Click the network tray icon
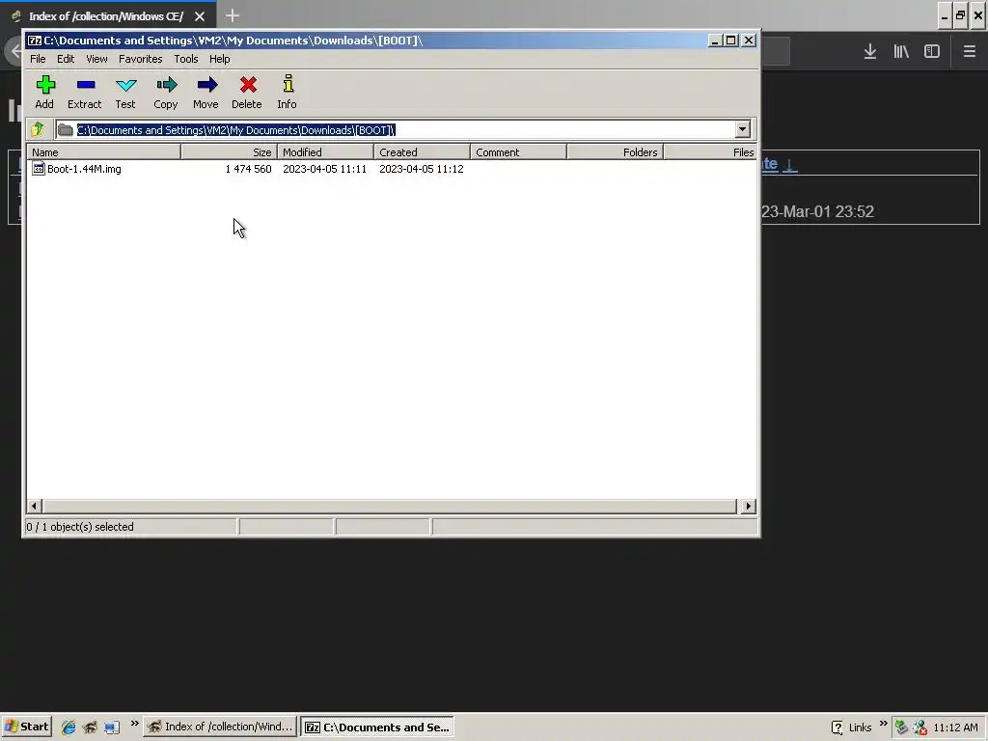988x741 pixels. point(902,727)
